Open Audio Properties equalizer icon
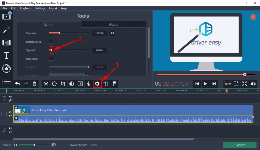Viewport: 260px width, 150px height. point(106,84)
